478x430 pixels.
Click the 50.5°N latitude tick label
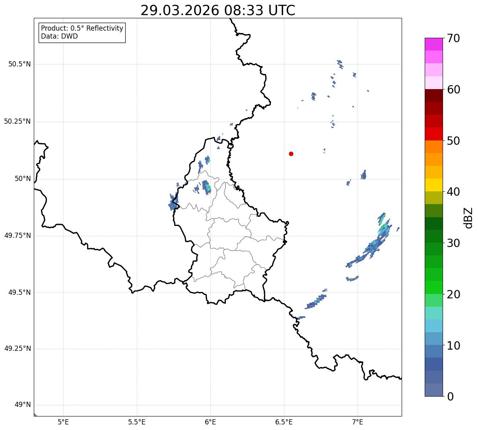click(19, 64)
